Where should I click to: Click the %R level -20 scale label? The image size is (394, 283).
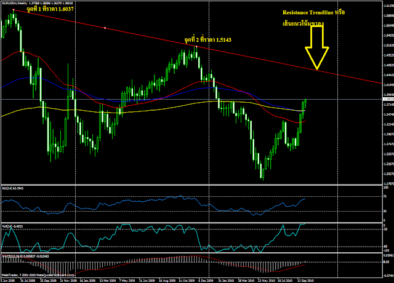(x=385, y=229)
